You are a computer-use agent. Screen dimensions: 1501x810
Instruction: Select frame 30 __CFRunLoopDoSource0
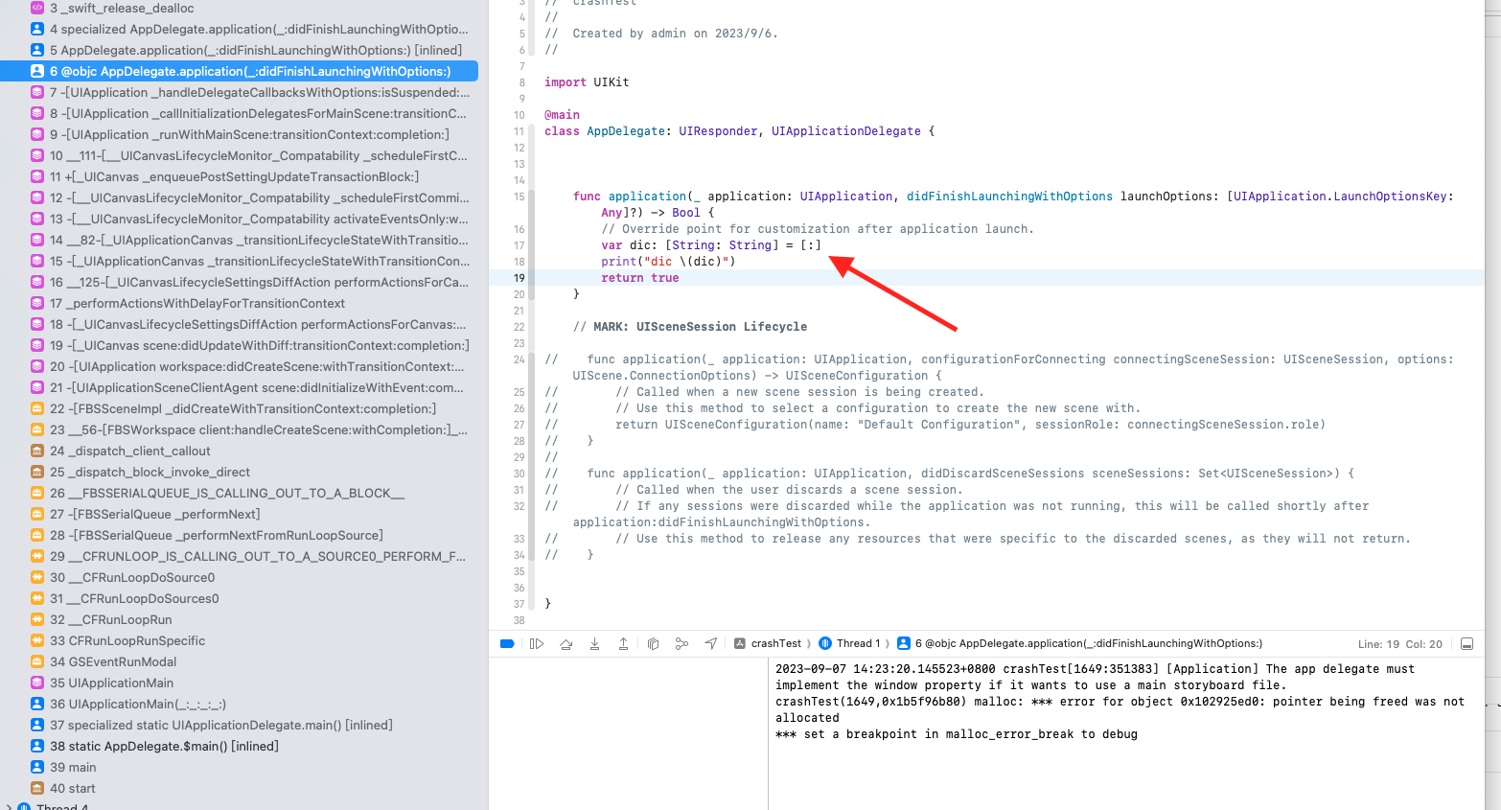pyautogui.click(x=240, y=577)
